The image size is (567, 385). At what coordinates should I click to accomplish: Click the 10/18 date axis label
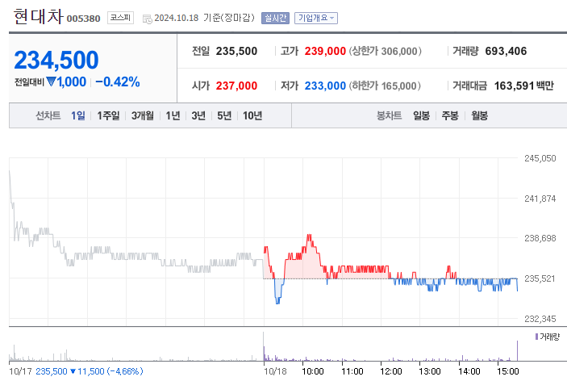pos(275,371)
